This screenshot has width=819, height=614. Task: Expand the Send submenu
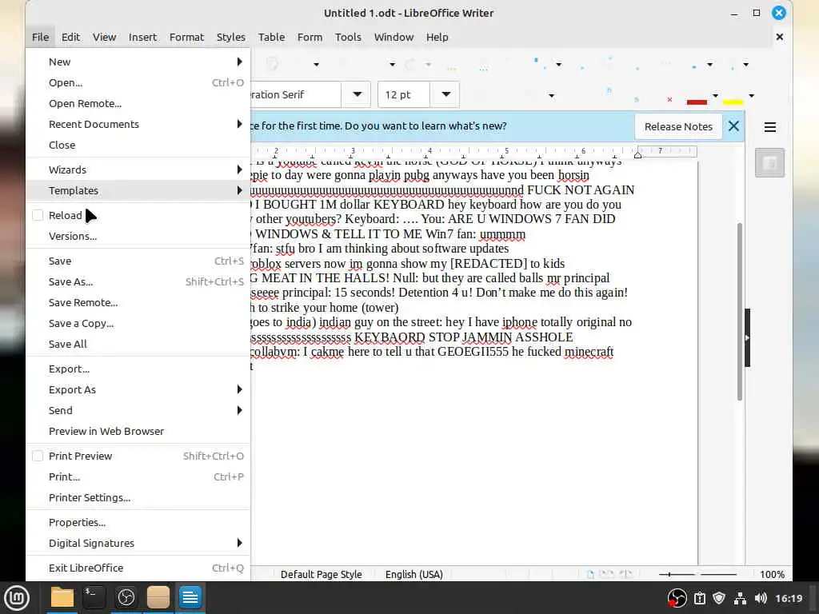pos(138,410)
